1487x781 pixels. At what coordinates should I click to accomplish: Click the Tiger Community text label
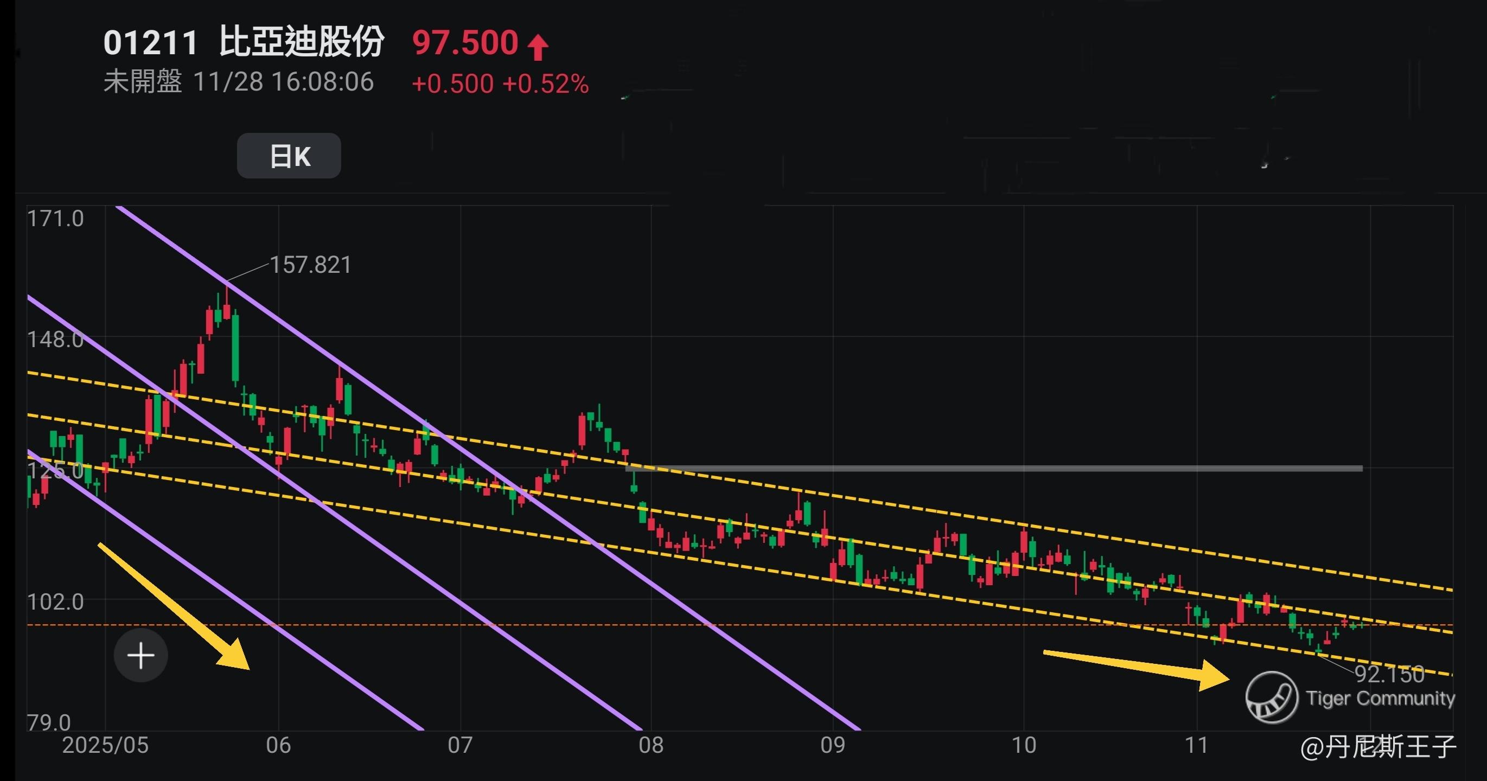(1380, 698)
